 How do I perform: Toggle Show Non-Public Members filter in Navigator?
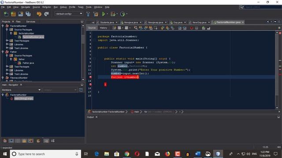point(24,140)
